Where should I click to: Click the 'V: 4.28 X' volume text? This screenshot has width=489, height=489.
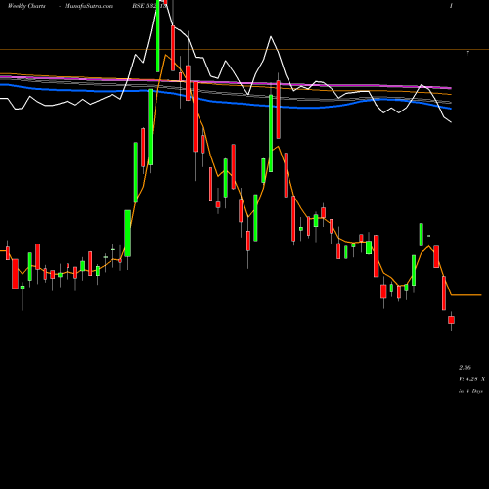(x=471, y=379)
